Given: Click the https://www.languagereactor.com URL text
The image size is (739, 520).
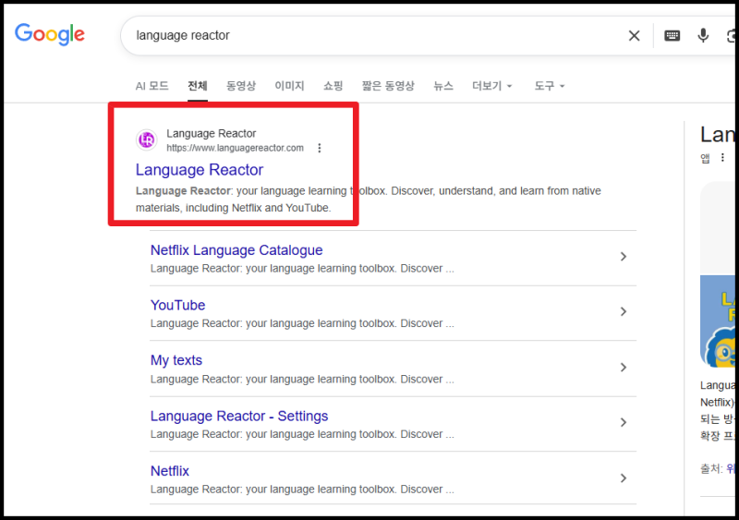Looking at the screenshot, I should 235,148.
